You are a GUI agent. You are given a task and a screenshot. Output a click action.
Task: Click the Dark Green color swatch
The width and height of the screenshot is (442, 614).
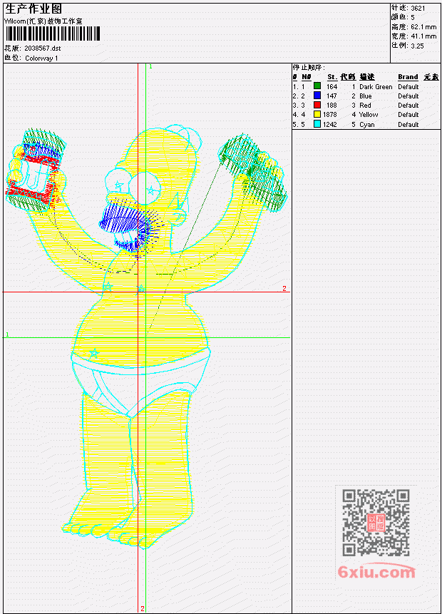(317, 86)
